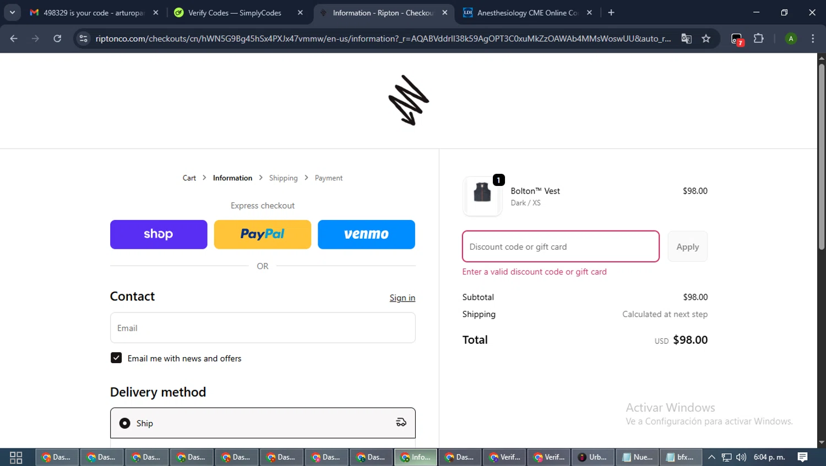Viewport: 826px width, 466px height.
Task: Click the Bolton Vest product name
Action: (535, 191)
